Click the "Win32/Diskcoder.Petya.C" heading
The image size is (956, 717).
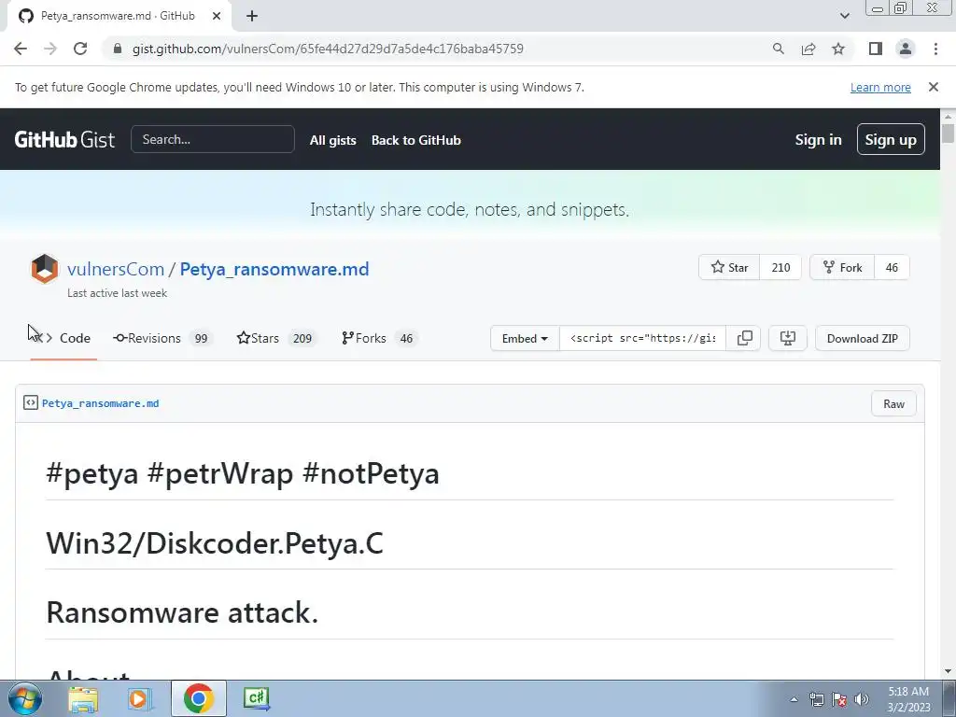coord(215,543)
